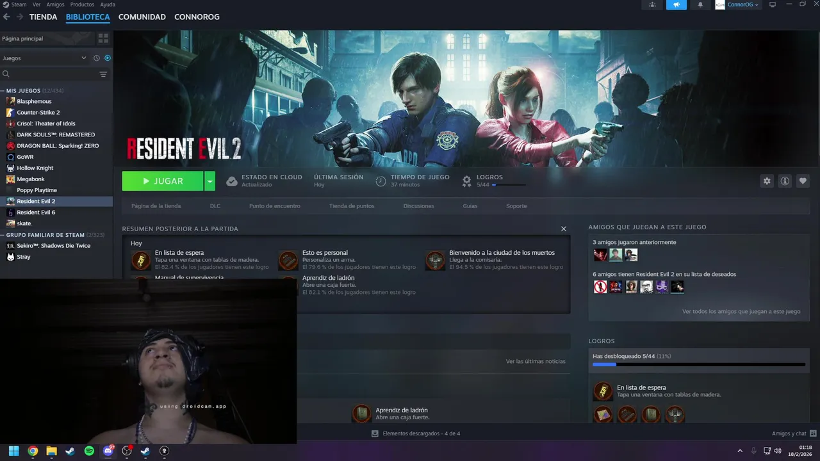Open the DLC link
The image size is (820, 461).
[x=215, y=206]
